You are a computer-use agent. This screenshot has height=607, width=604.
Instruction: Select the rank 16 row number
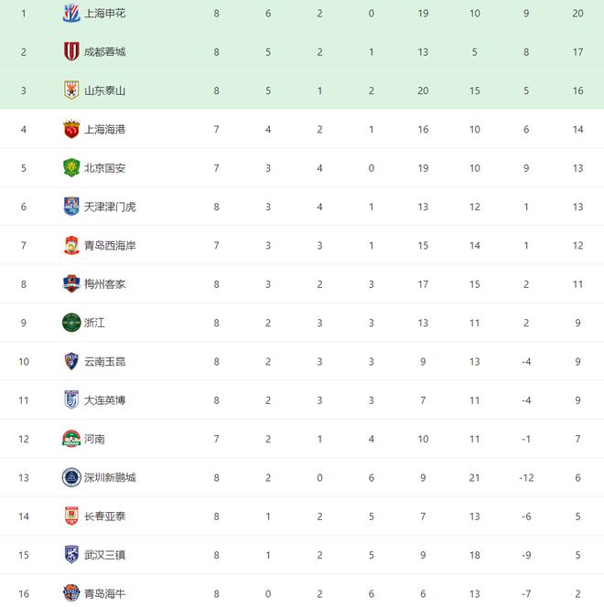(24, 594)
